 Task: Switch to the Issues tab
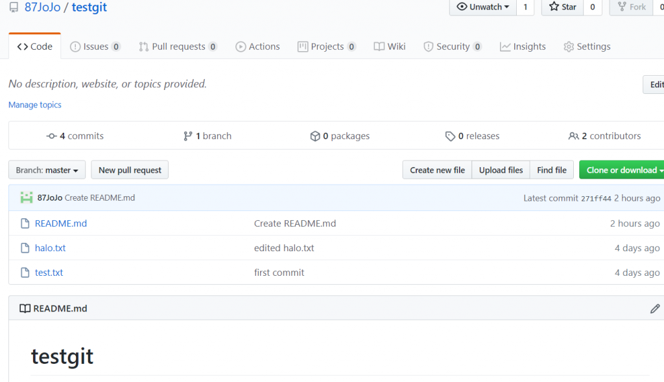coord(95,47)
